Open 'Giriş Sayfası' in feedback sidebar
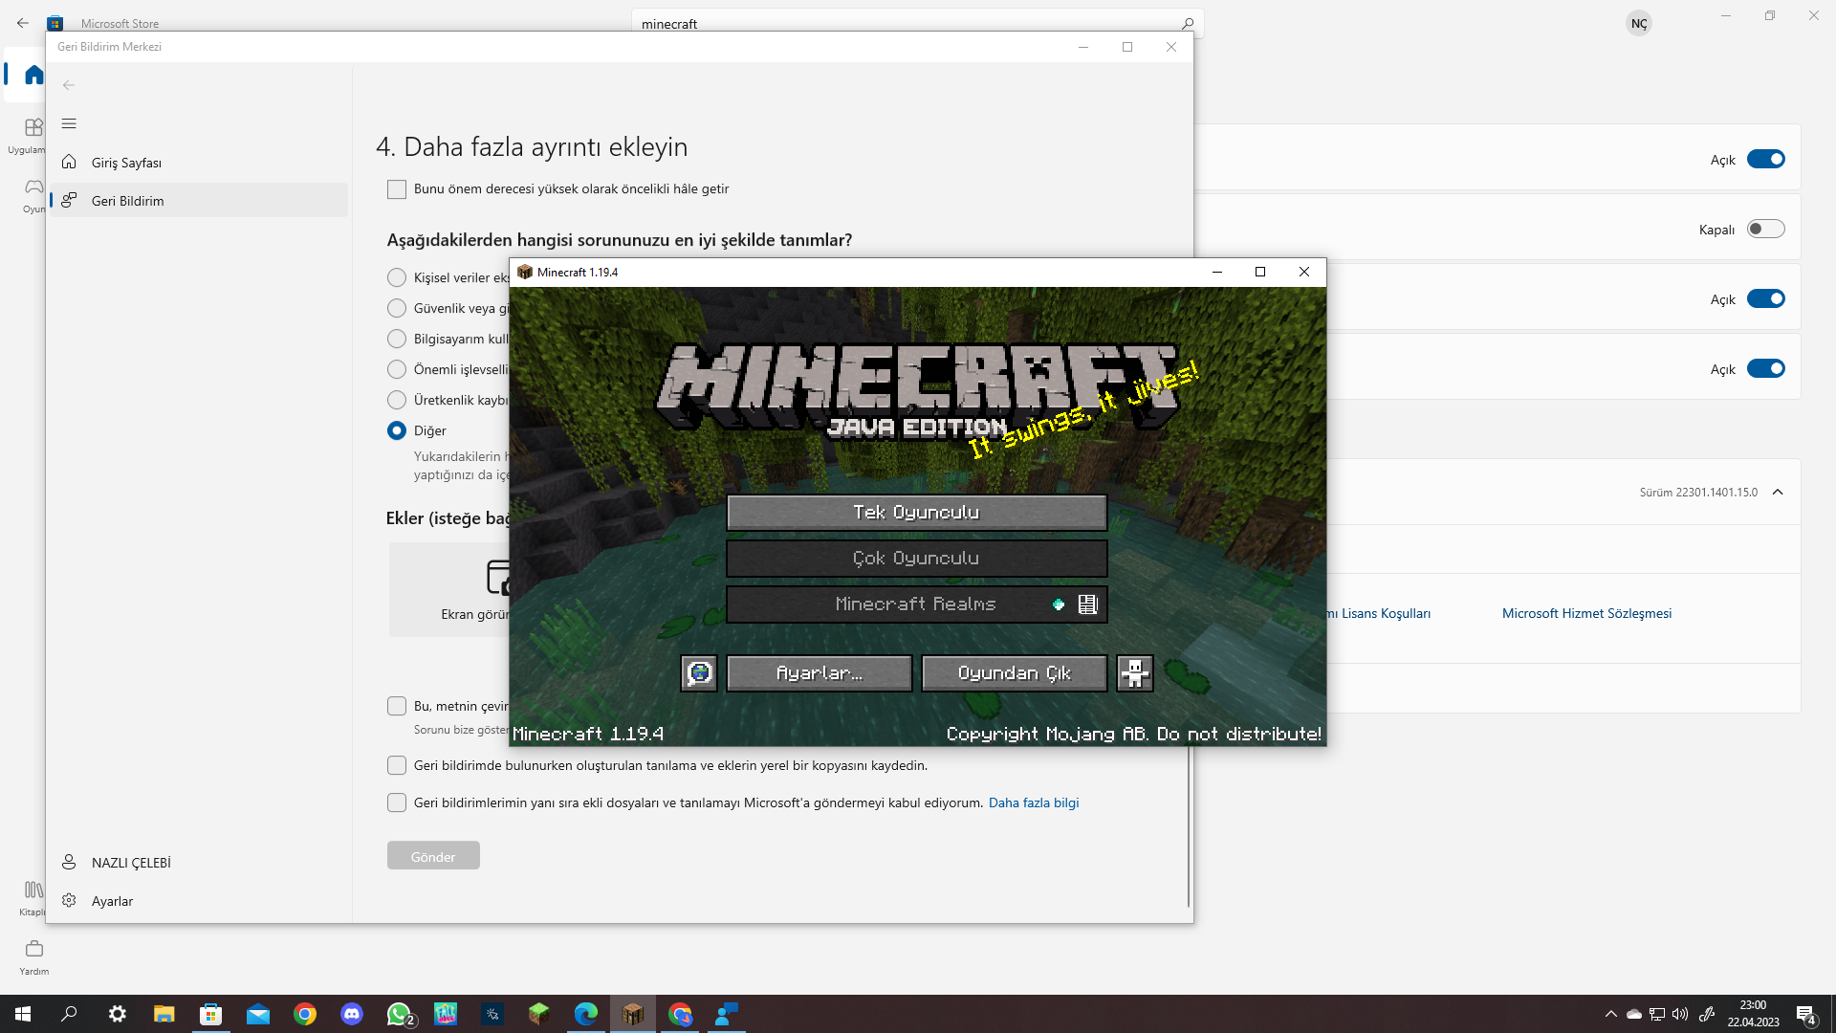Screen dimensions: 1836x1033 pyautogui.click(x=126, y=163)
